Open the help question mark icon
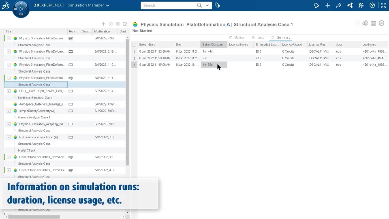The image size is (389, 219). coord(372,5)
